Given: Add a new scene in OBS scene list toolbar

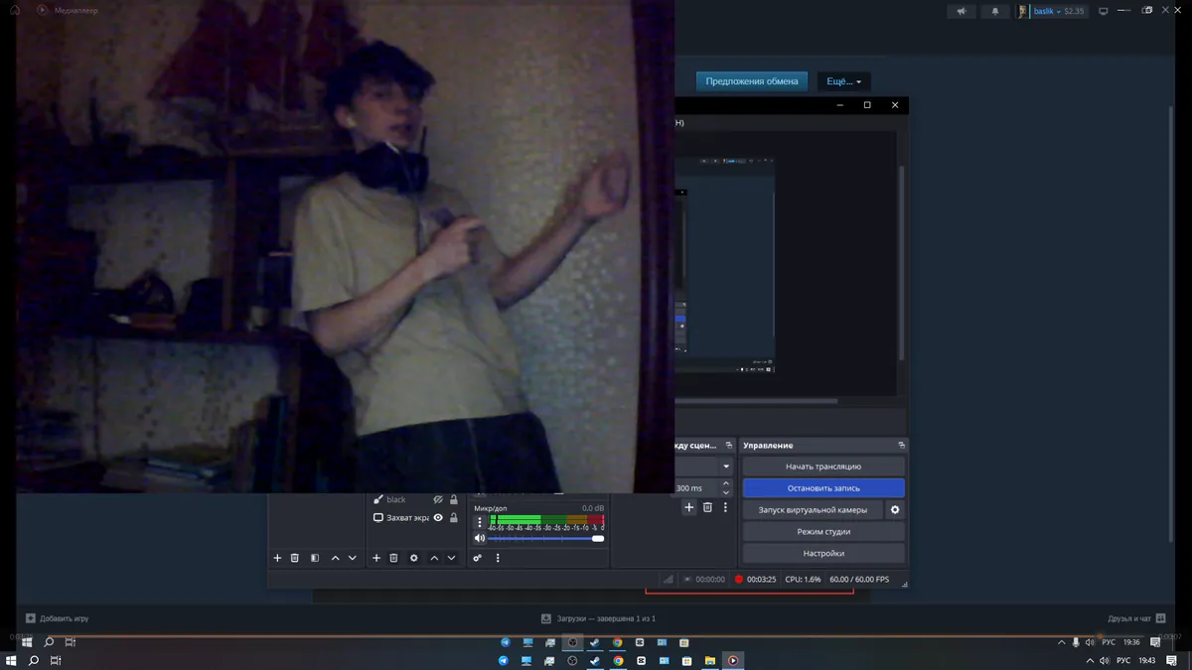Looking at the screenshot, I should point(277,558).
